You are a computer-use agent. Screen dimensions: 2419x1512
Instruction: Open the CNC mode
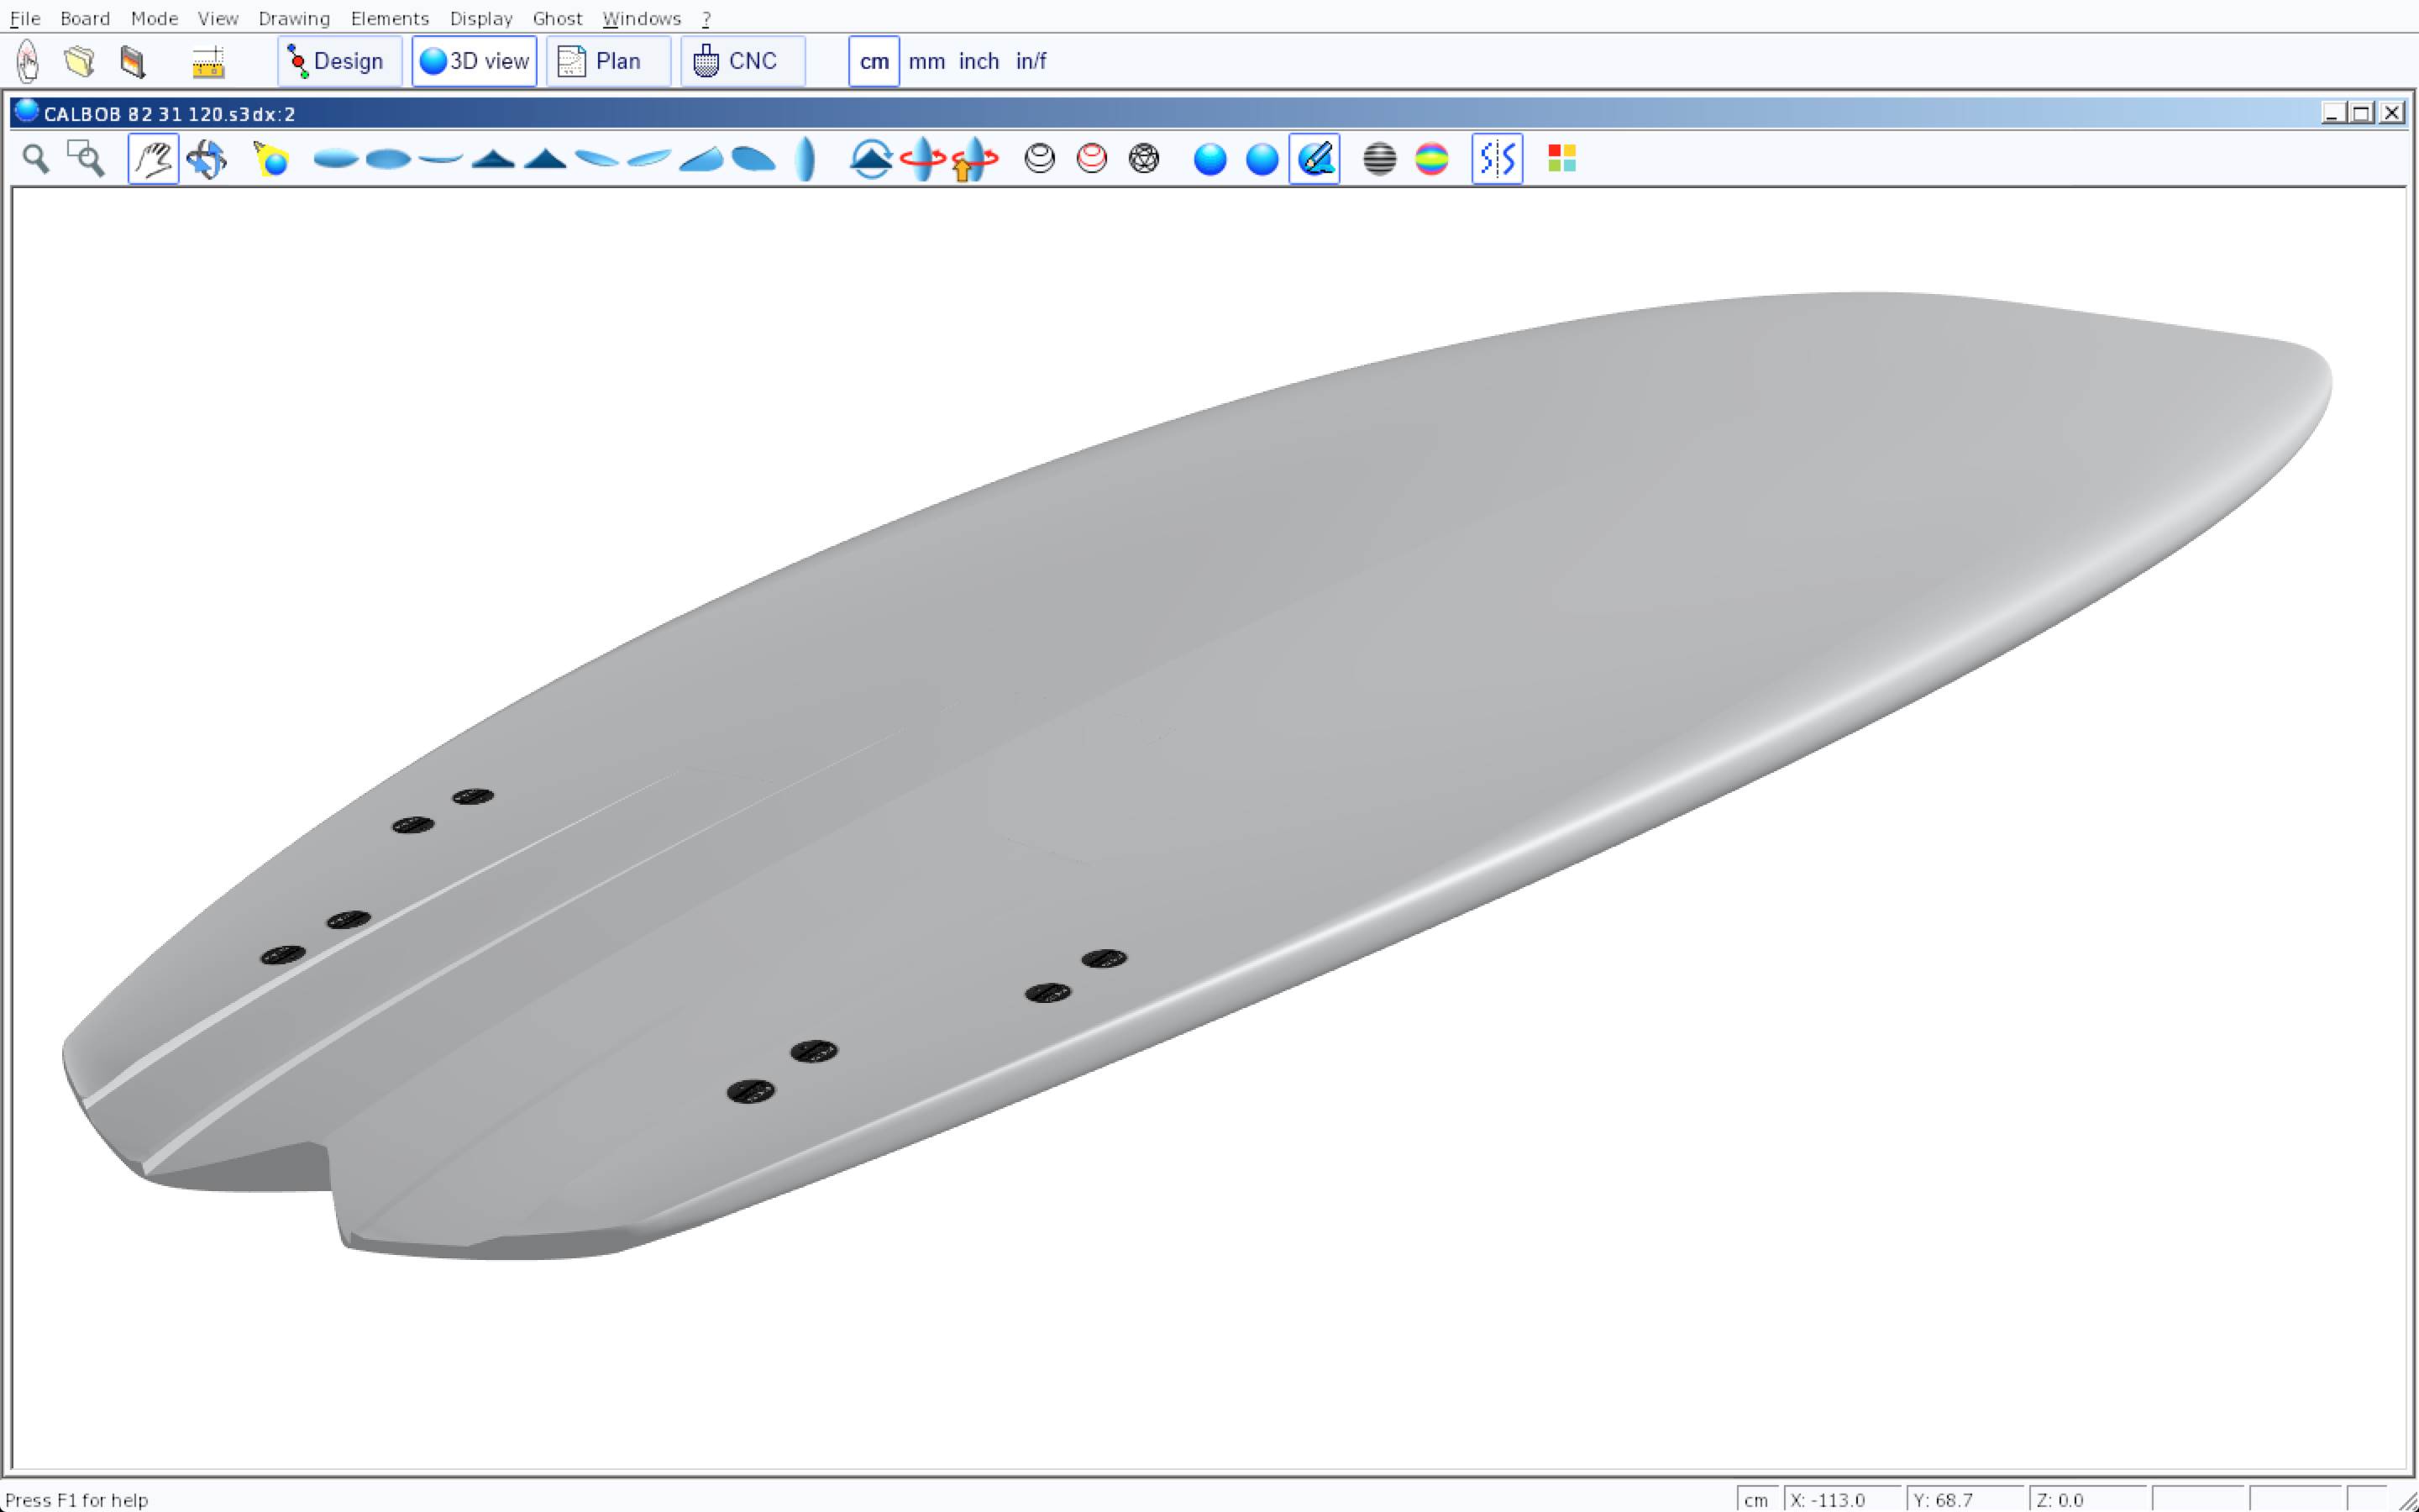pos(742,61)
